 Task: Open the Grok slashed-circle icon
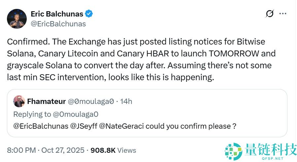(270, 14)
